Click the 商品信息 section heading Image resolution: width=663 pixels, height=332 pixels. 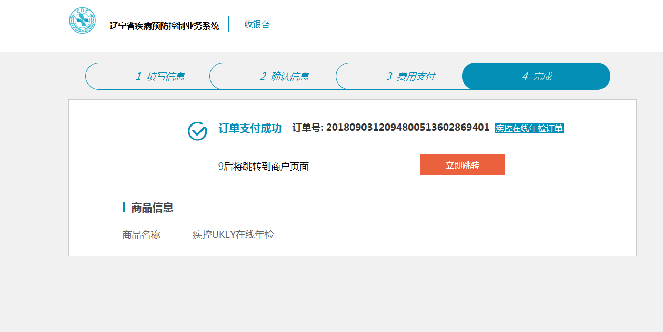152,207
